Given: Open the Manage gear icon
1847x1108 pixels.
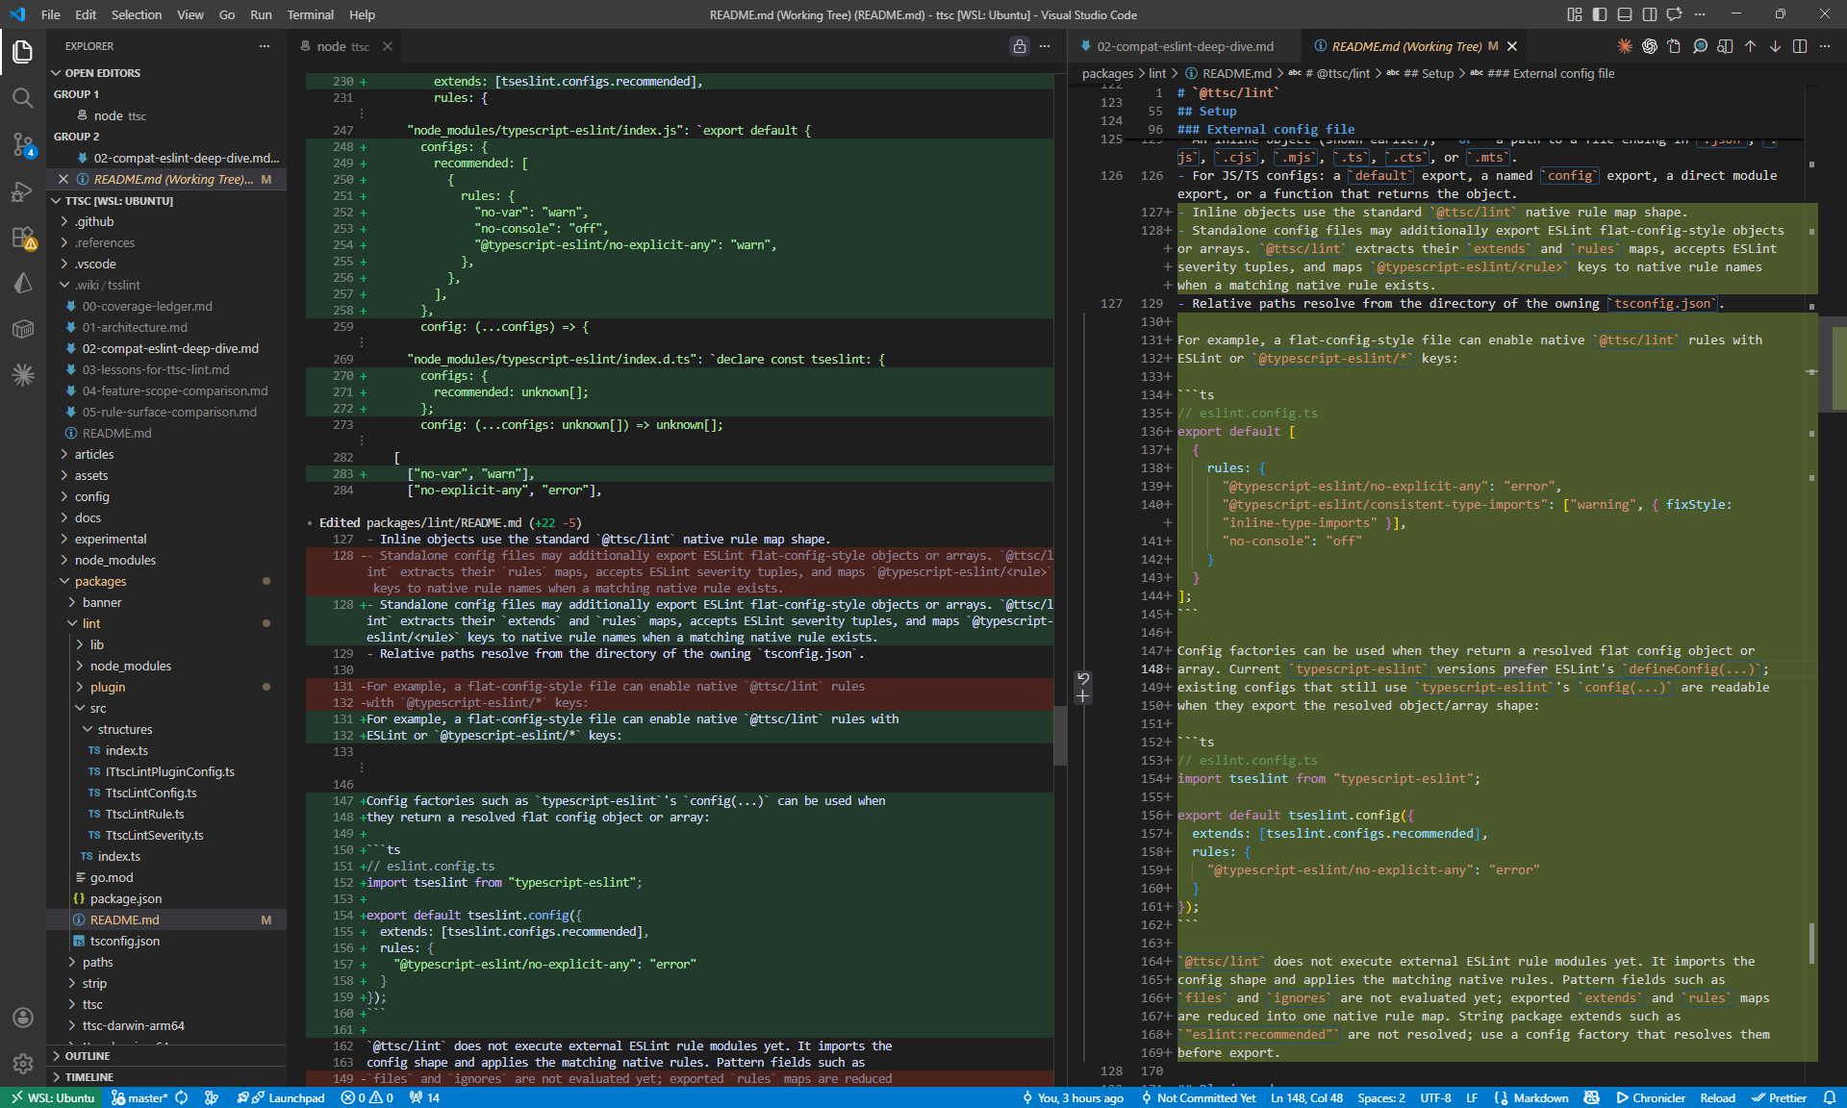Looking at the screenshot, I should click(23, 1064).
